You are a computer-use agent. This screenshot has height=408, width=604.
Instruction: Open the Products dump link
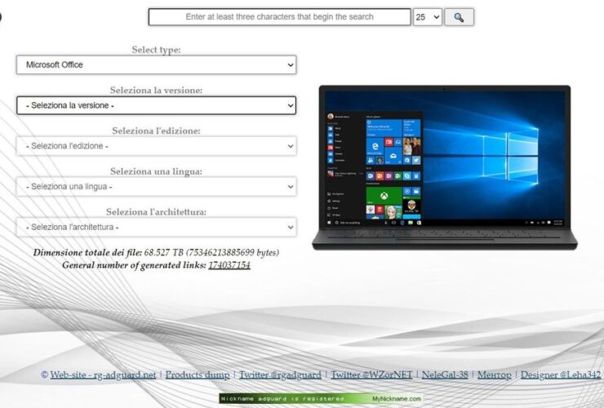197,375
